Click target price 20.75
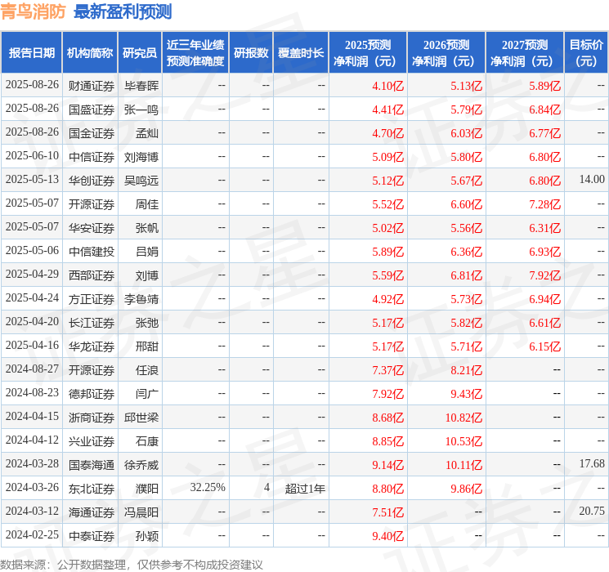 (592, 511)
